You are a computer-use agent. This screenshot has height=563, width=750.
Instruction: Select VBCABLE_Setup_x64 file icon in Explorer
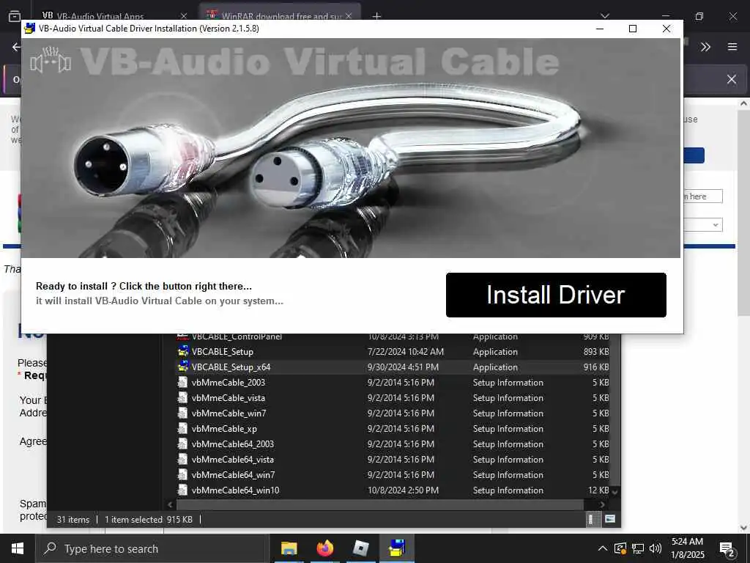tap(182, 367)
